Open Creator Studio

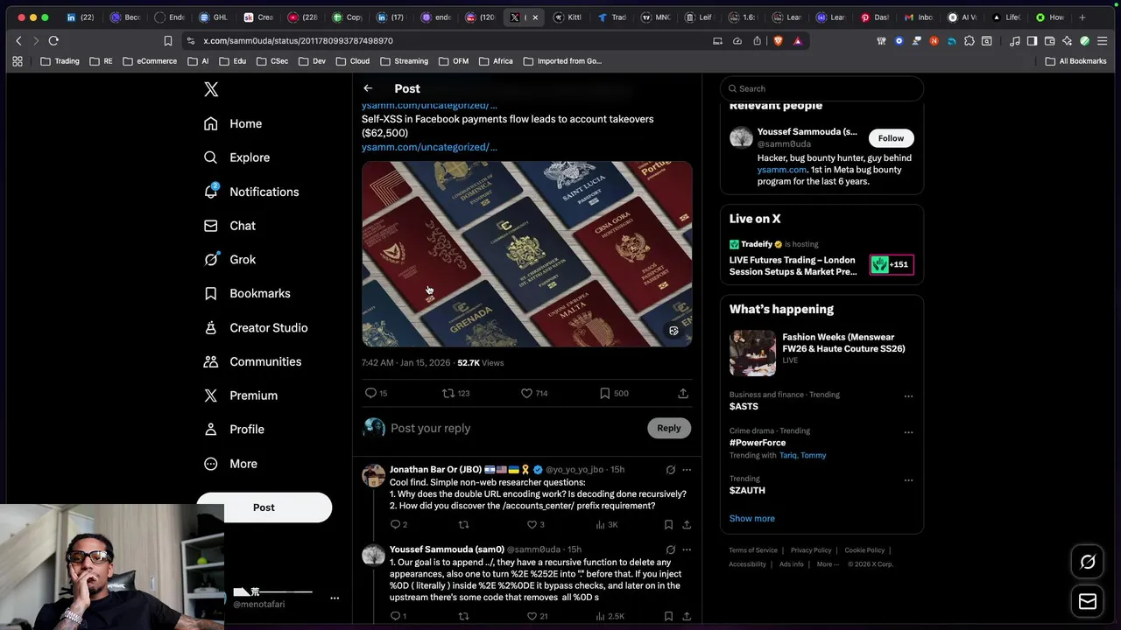[x=256, y=327]
